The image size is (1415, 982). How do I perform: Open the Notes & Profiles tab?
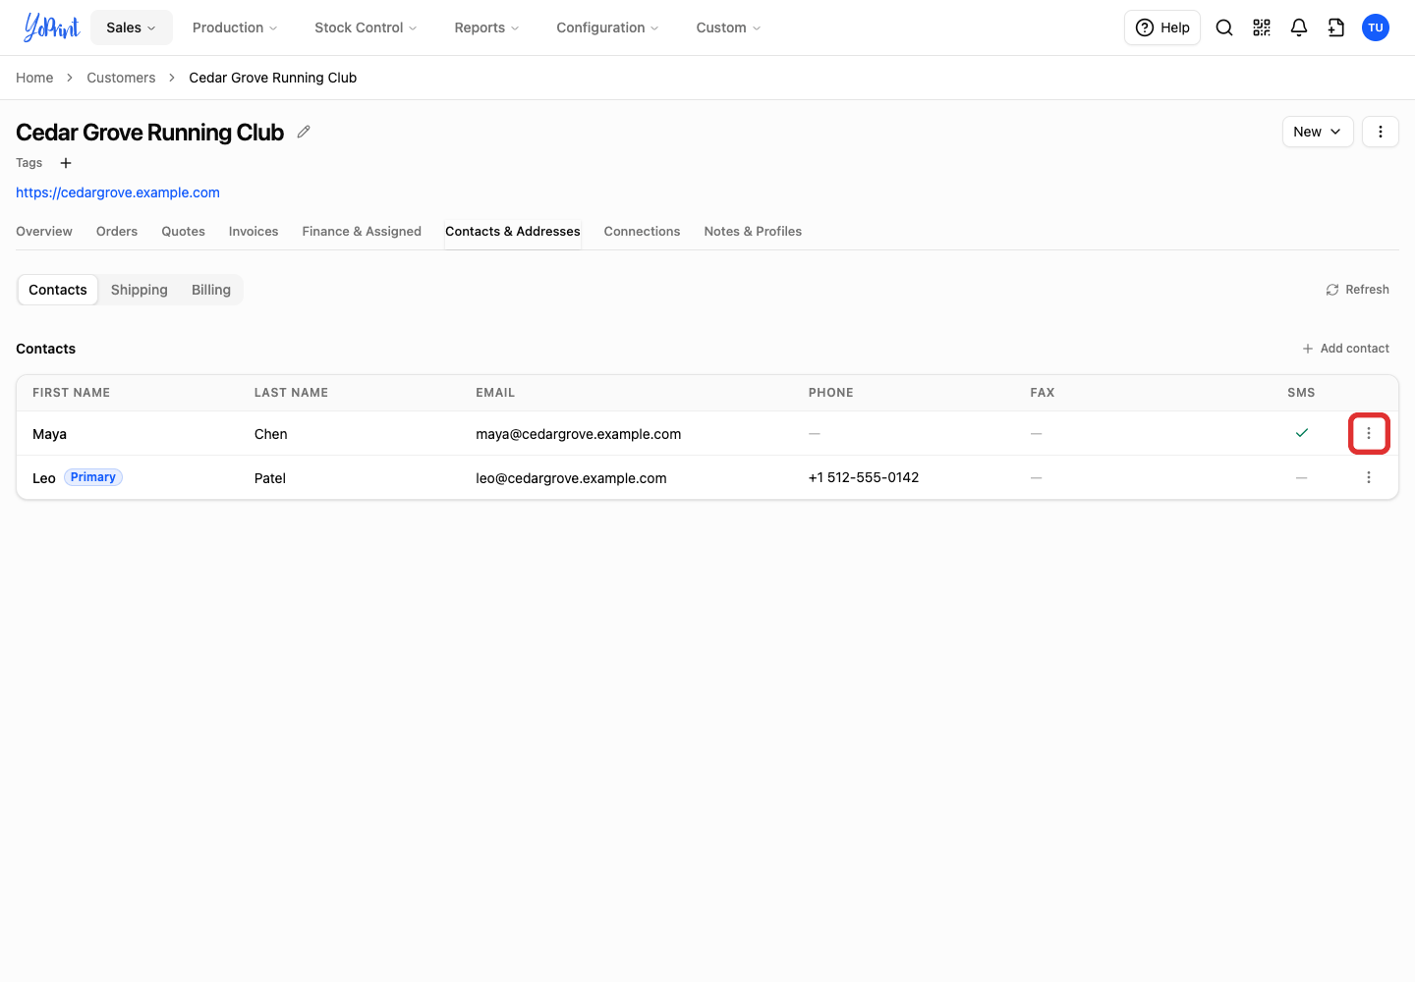(753, 232)
